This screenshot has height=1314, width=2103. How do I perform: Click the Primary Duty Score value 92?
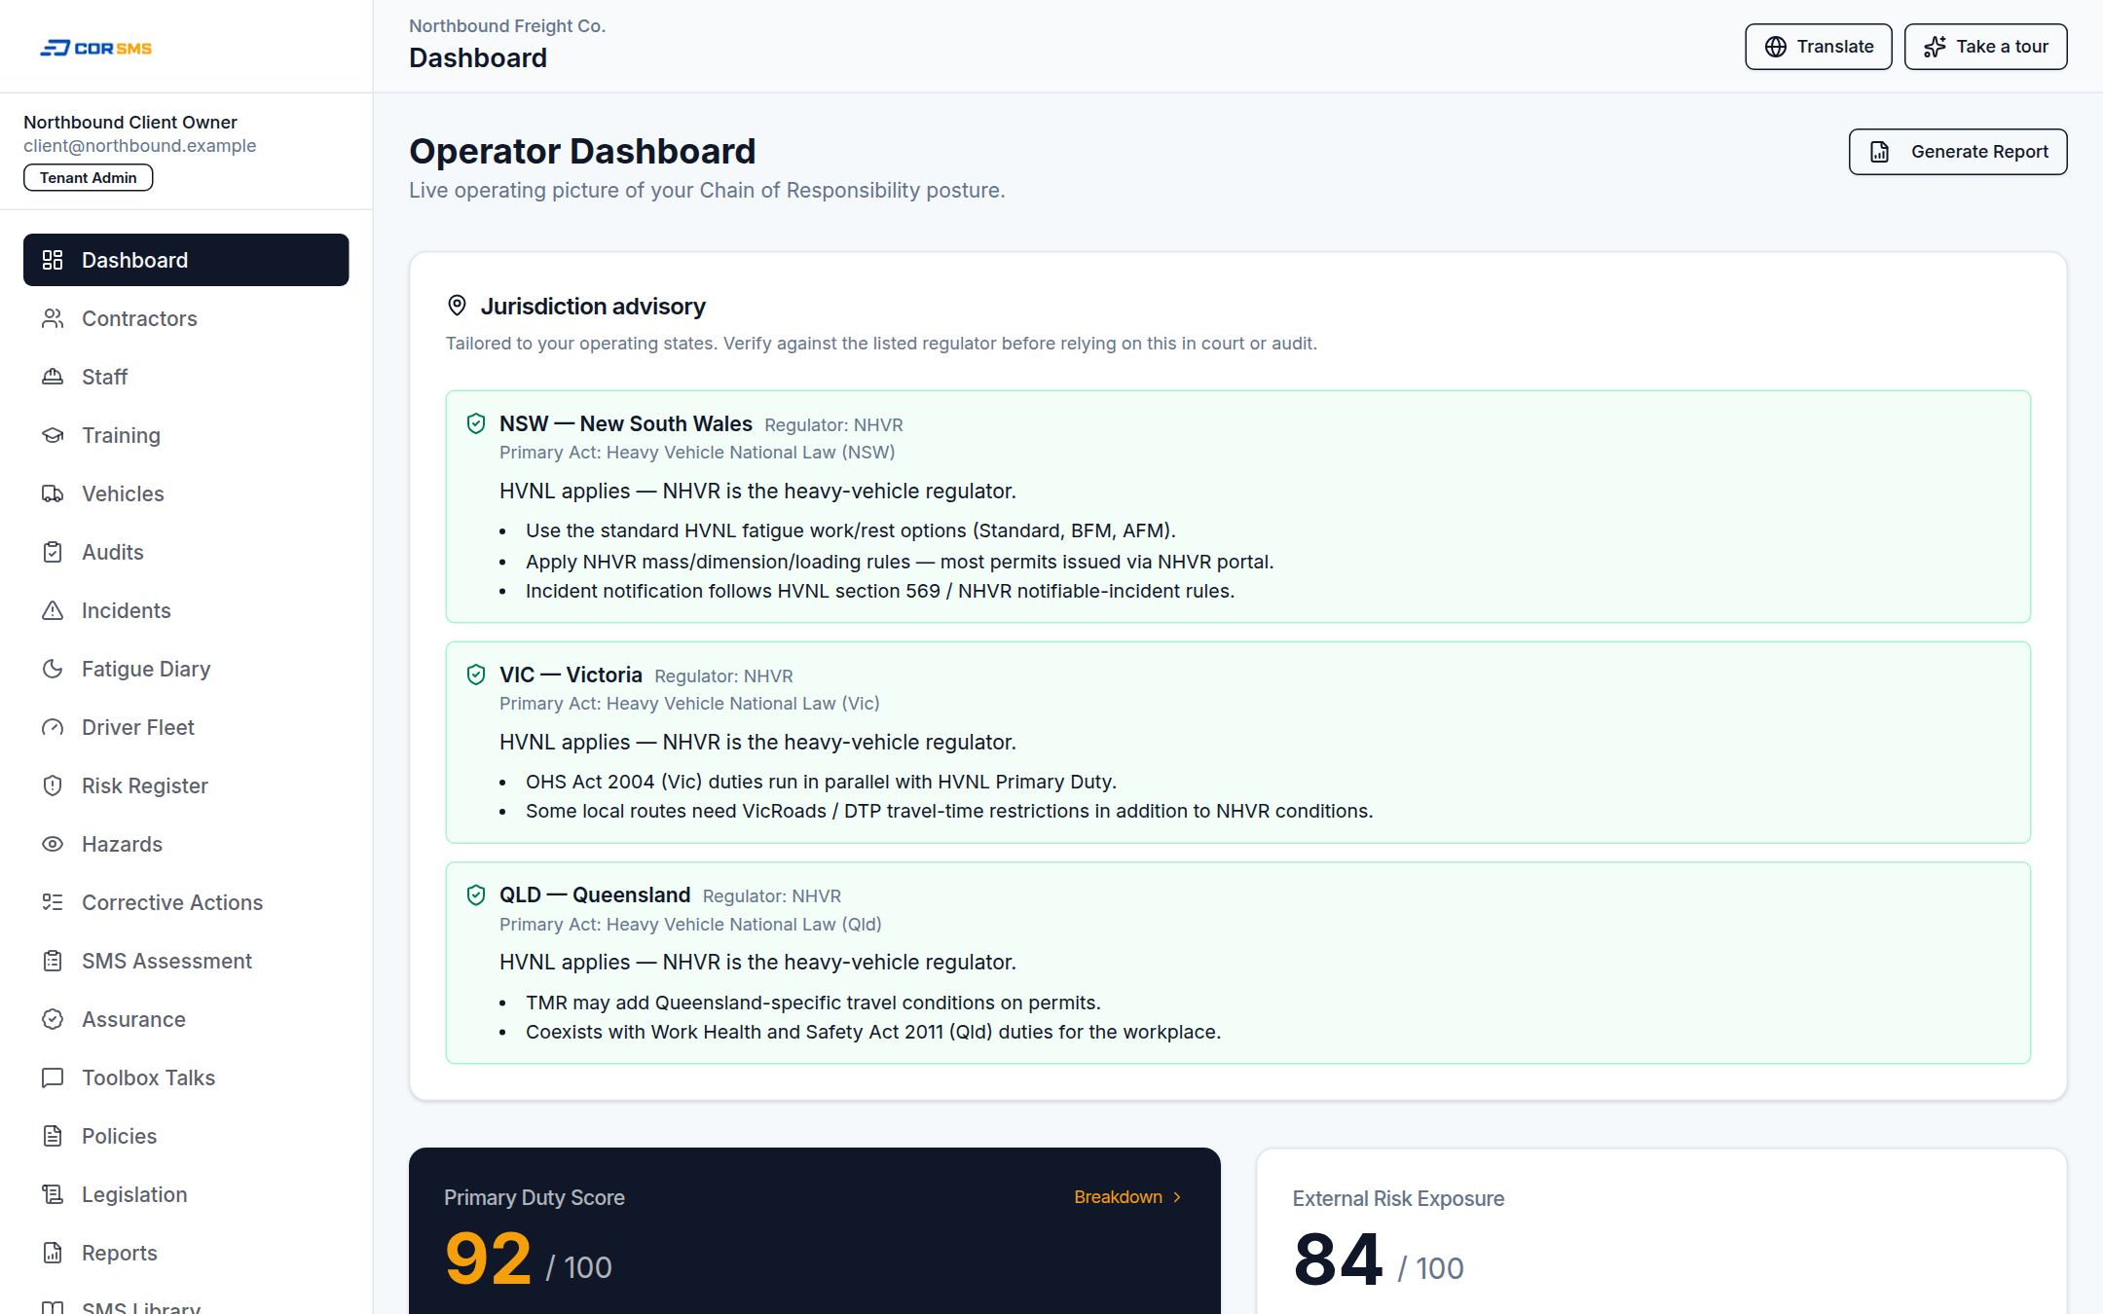[x=488, y=1259]
